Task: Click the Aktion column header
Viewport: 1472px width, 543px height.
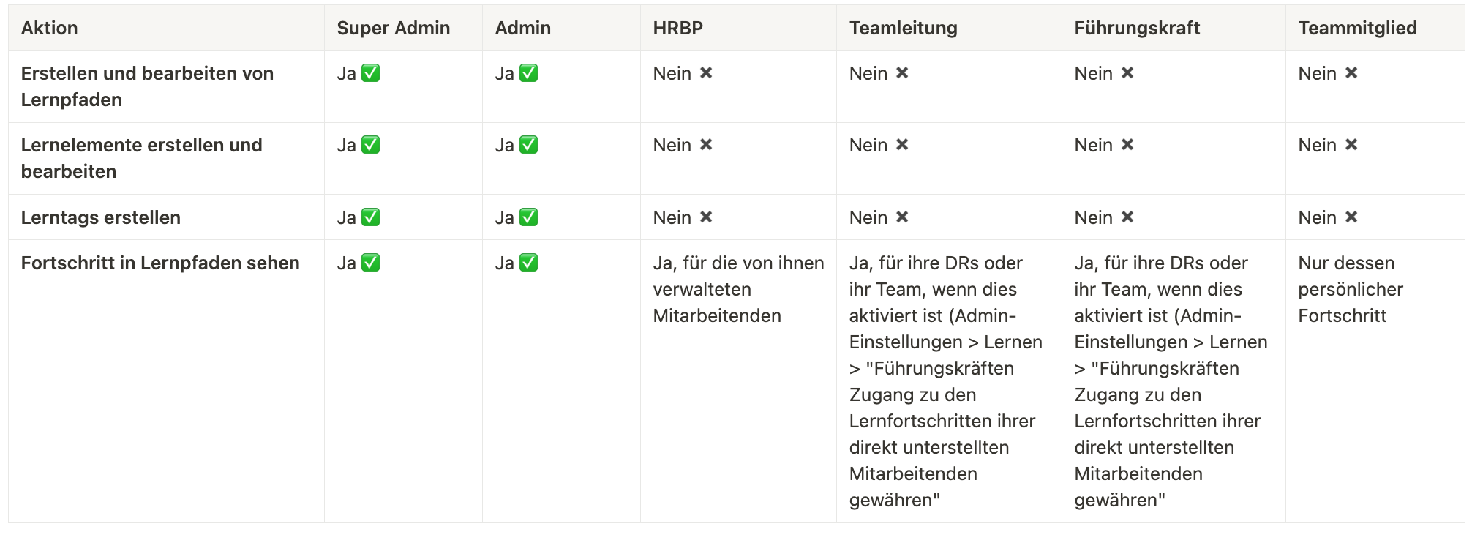Action: coord(49,28)
